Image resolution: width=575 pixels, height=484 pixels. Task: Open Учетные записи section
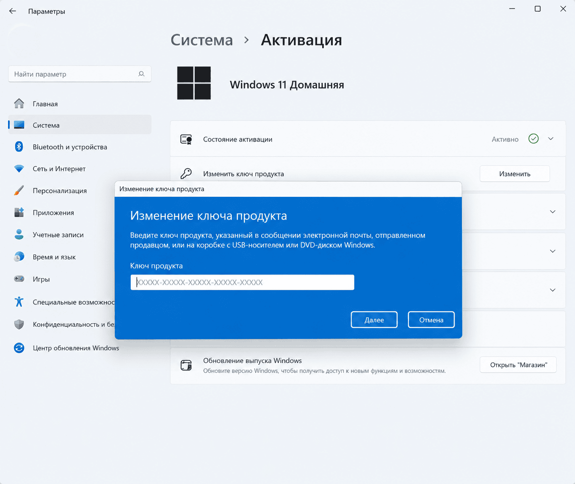(61, 235)
